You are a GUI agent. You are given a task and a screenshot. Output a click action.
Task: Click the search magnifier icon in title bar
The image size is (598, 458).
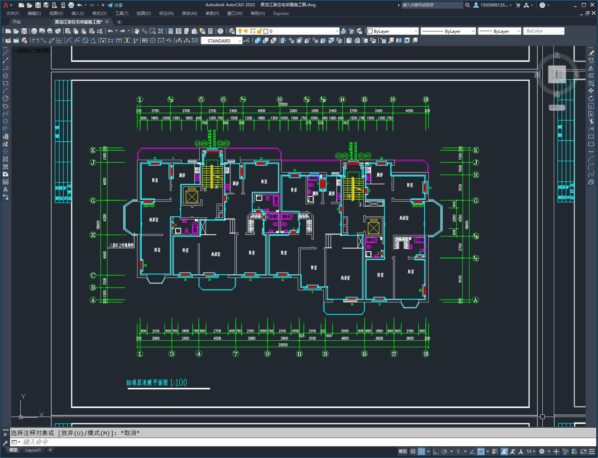coord(467,5)
